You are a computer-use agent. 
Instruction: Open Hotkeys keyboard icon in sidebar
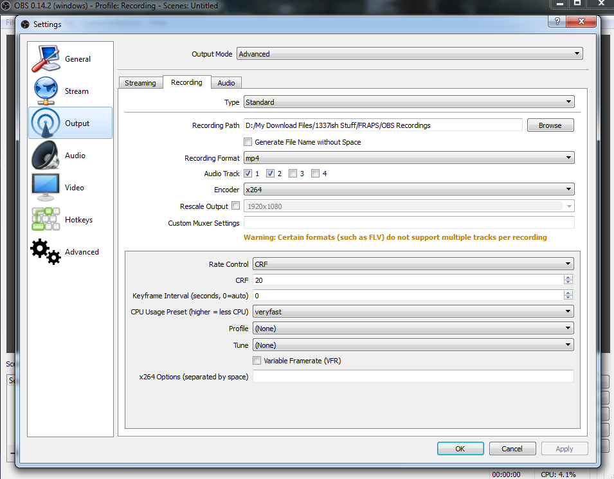click(x=46, y=219)
